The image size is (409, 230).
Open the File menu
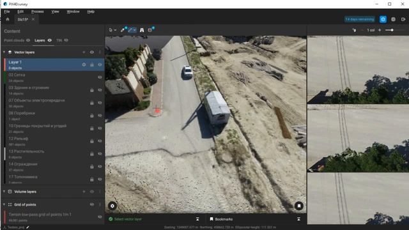coord(7,11)
